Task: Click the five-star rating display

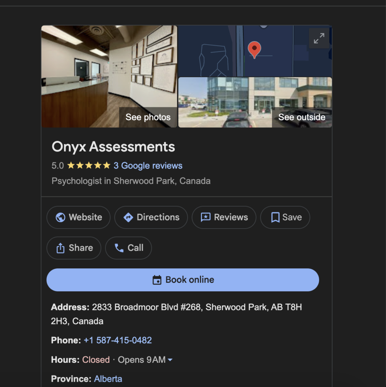Action: [88, 166]
